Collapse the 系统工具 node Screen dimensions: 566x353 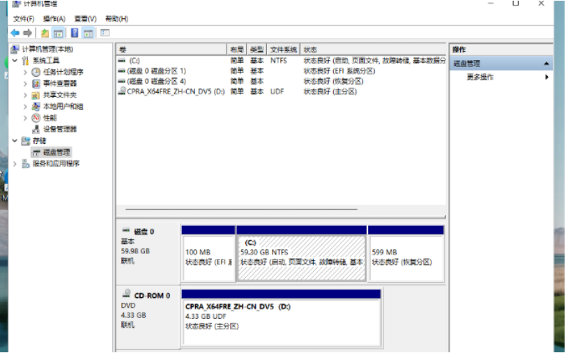tap(15, 61)
